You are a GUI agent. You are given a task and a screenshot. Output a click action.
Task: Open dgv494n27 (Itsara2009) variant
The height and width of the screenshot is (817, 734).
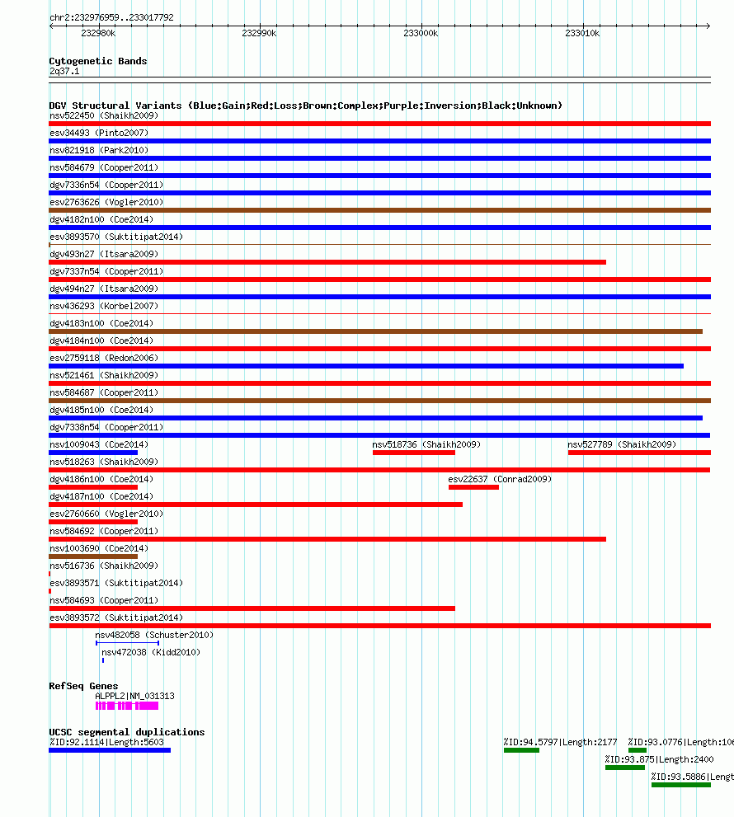point(104,289)
